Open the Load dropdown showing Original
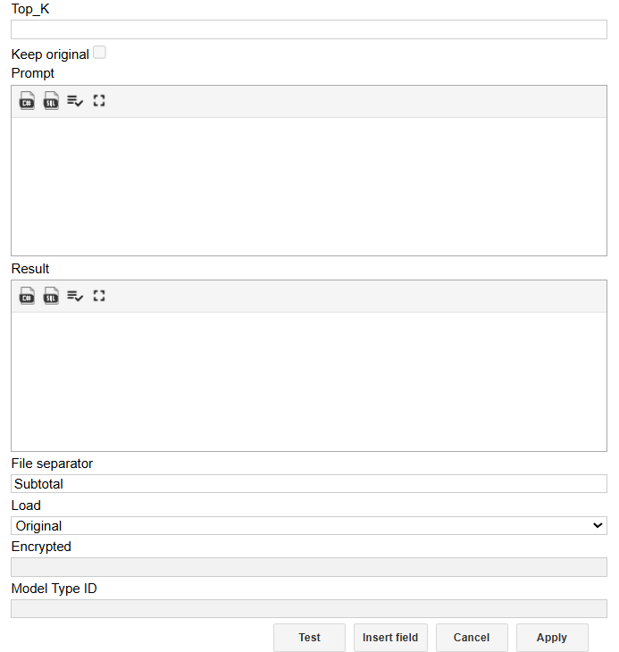This screenshot has height=652, width=619. click(308, 526)
